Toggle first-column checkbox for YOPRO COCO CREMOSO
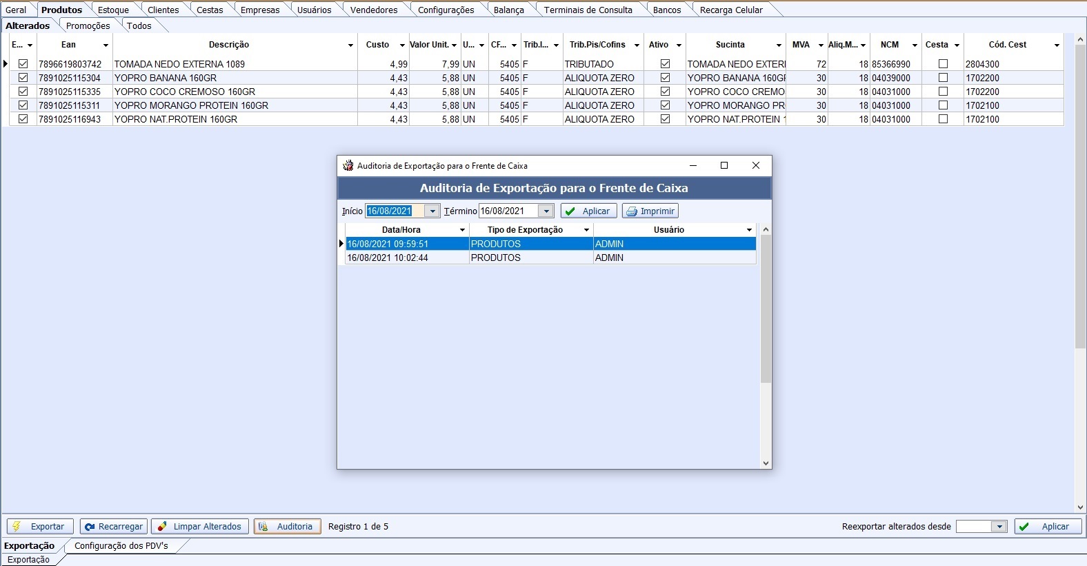The image size is (1087, 566). 23,92
